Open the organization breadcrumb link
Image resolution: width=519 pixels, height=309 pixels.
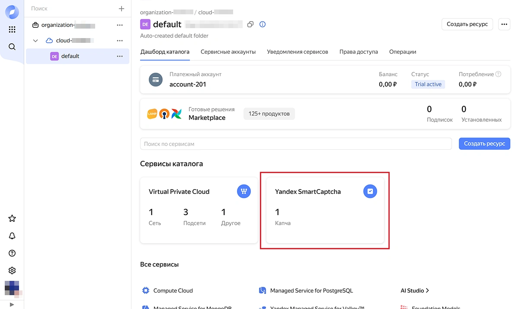coord(167,12)
